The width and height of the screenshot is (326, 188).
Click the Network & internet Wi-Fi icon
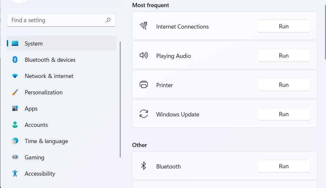pyautogui.click(x=15, y=76)
